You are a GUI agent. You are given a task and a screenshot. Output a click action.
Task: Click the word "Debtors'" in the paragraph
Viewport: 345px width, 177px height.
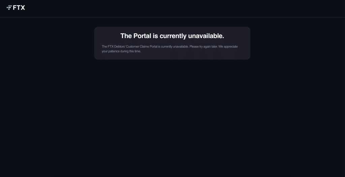click(120, 47)
